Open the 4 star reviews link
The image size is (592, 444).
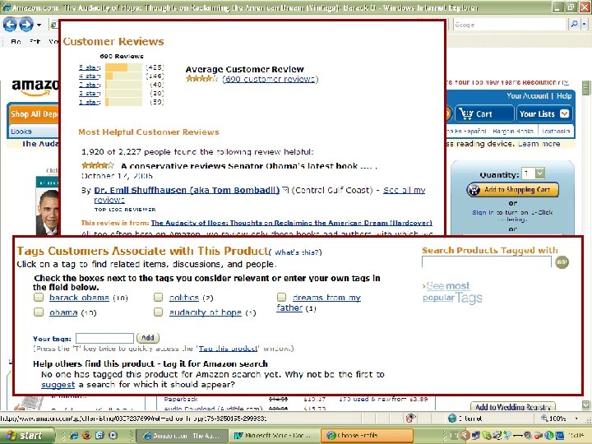click(90, 76)
